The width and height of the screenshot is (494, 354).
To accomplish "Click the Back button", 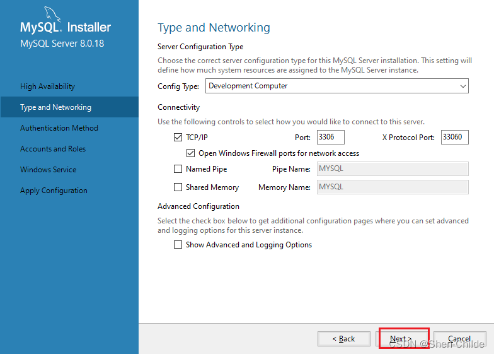I will coord(344,338).
